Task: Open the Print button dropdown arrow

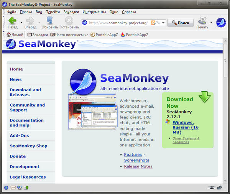Action: (211, 23)
